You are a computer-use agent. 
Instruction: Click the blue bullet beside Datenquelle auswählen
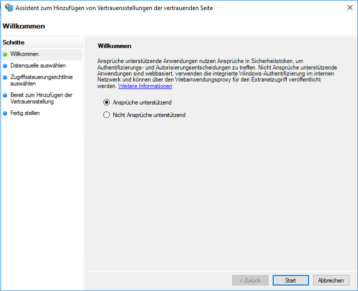tap(5, 65)
